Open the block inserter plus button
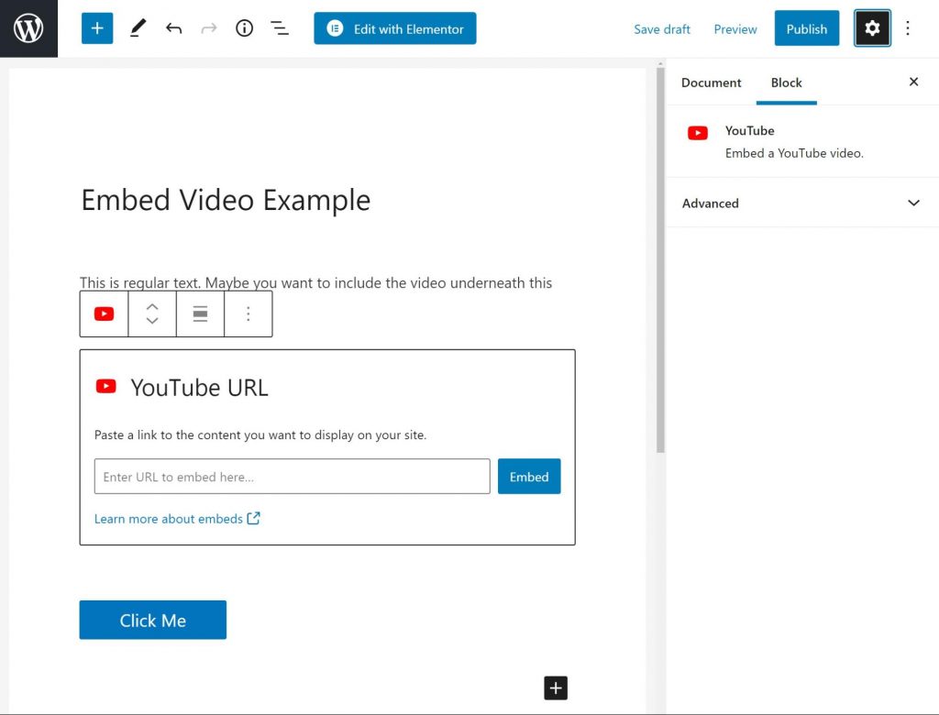The height and width of the screenshot is (715, 939). coord(97,28)
